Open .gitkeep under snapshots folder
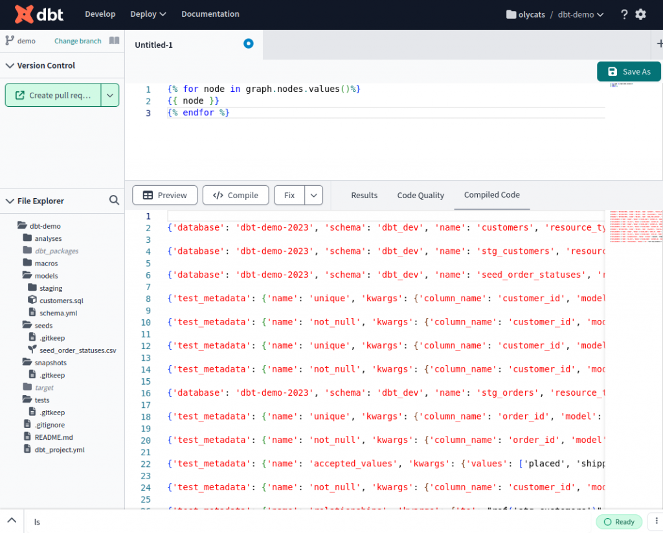This screenshot has height=533, width=663. (52, 375)
